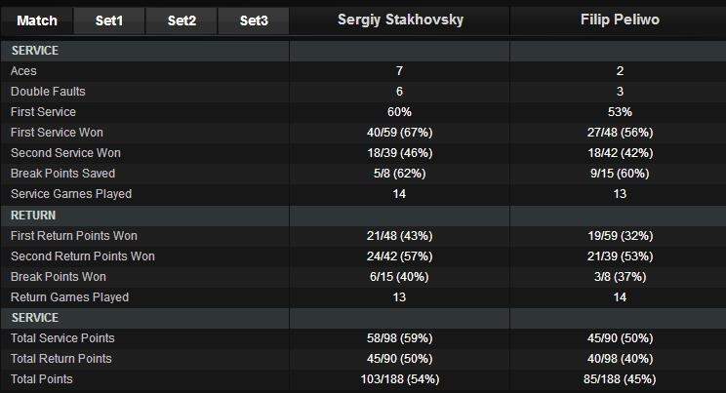
Task: Open the Set1 tab
Action: [108, 20]
